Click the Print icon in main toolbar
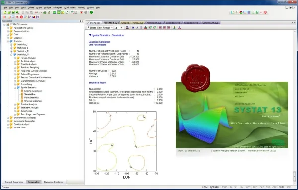 coord(45,12)
